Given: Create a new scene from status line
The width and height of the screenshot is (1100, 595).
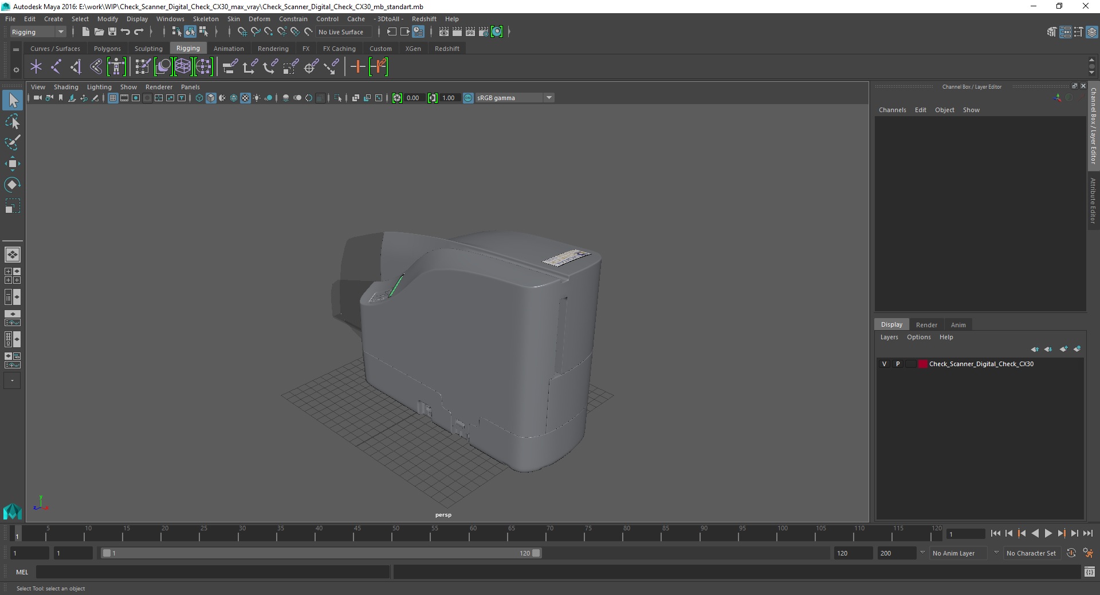Looking at the screenshot, I should pyautogui.click(x=85, y=32).
